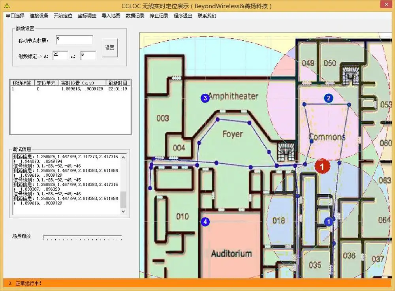Select the 导入地图 menu item

coord(111,16)
